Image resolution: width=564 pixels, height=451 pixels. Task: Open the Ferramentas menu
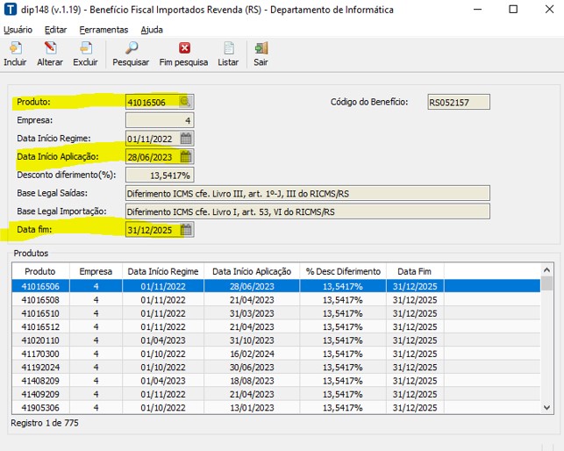(x=104, y=29)
